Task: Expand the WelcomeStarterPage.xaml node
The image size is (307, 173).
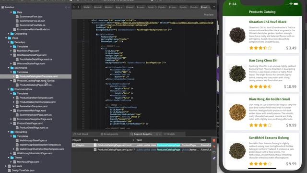Action: click(11, 63)
